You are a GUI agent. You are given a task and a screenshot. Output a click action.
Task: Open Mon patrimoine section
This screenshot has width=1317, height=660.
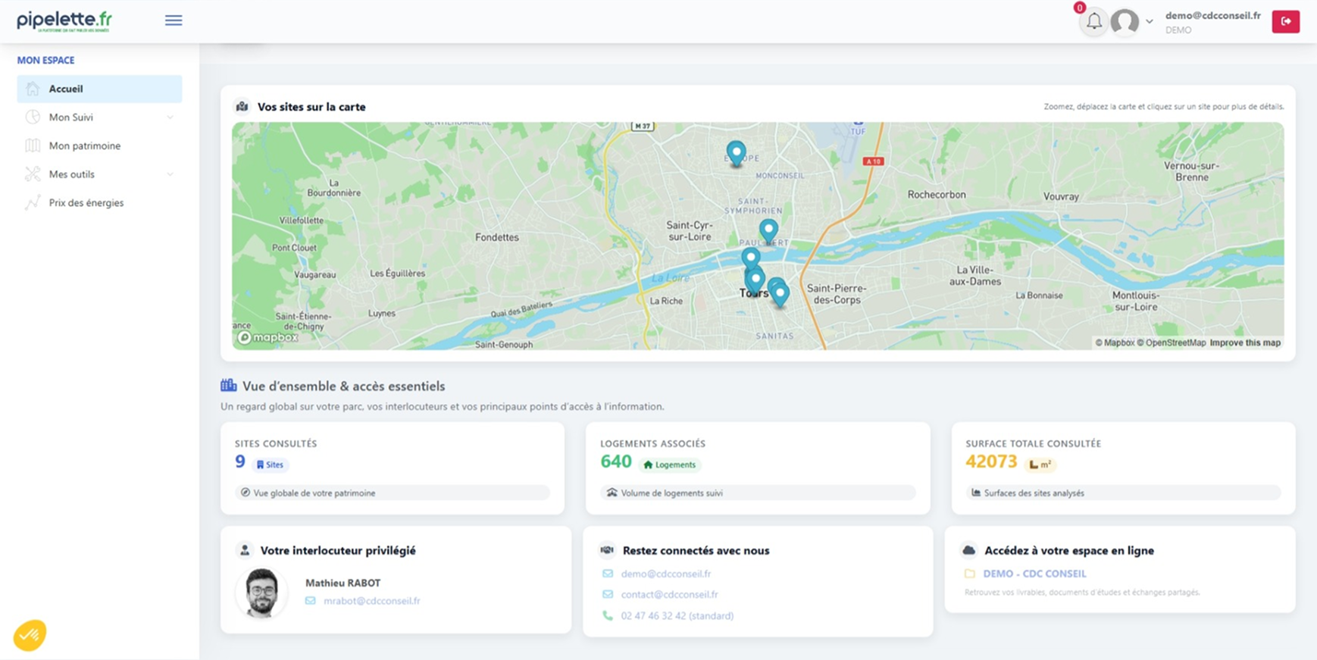(x=99, y=145)
